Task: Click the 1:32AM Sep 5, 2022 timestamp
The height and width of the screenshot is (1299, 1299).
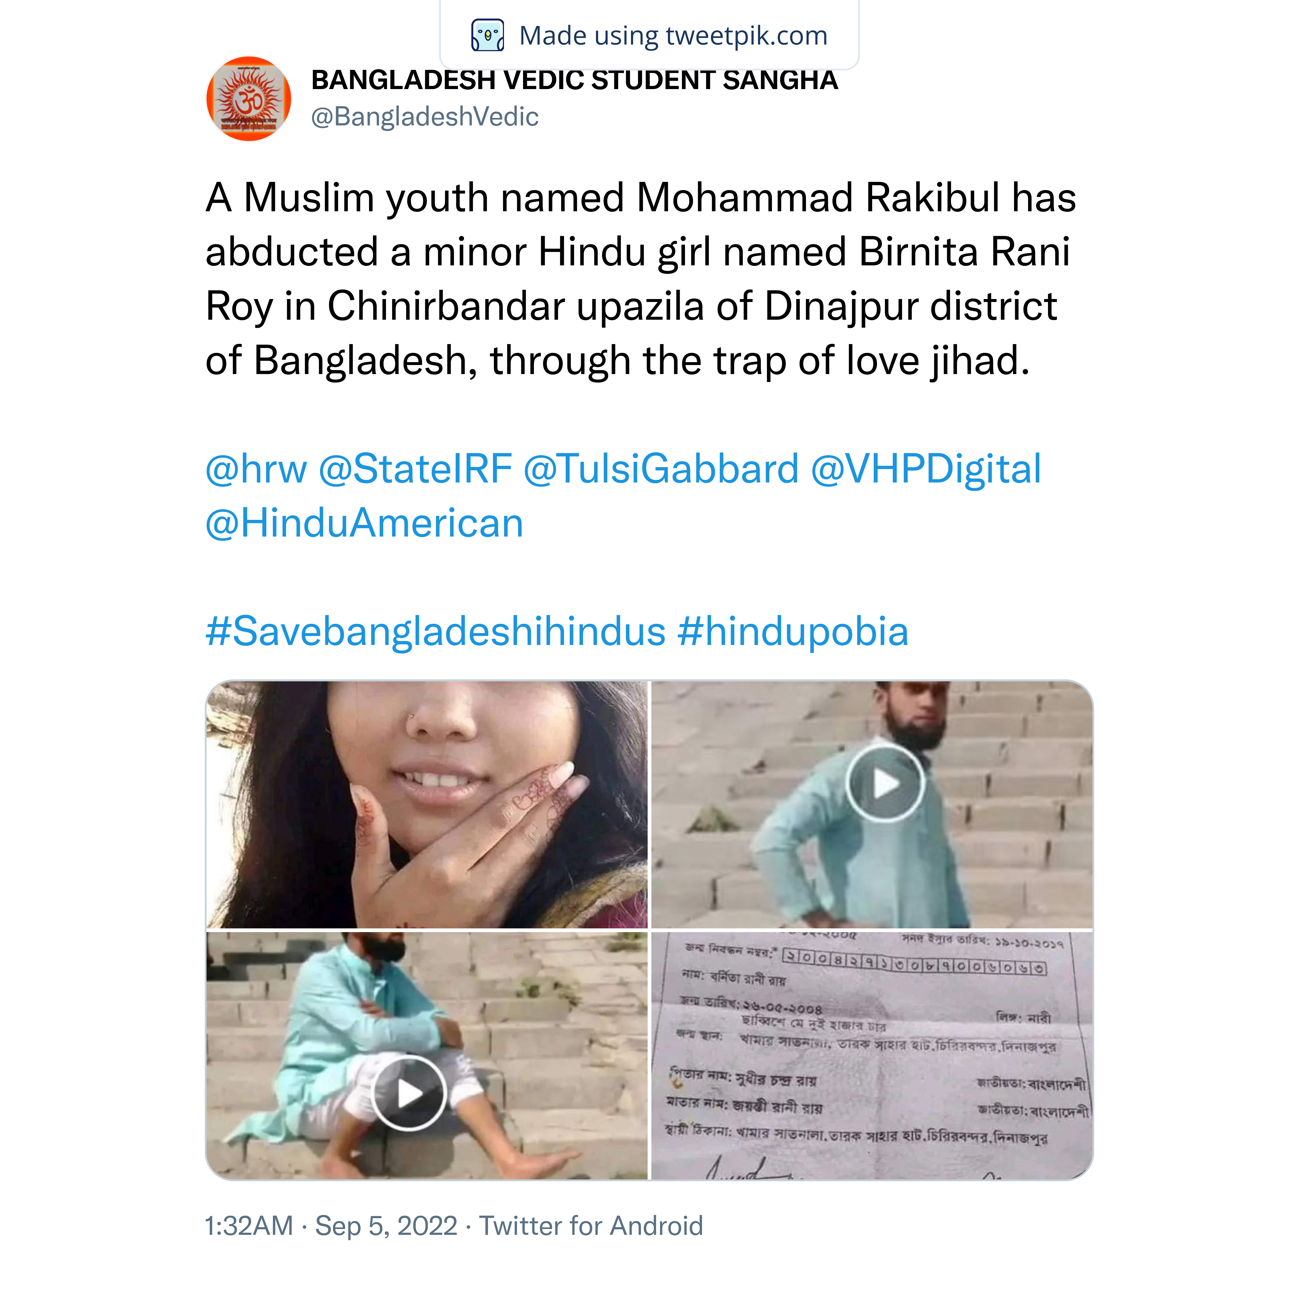Action: [331, 1226]
